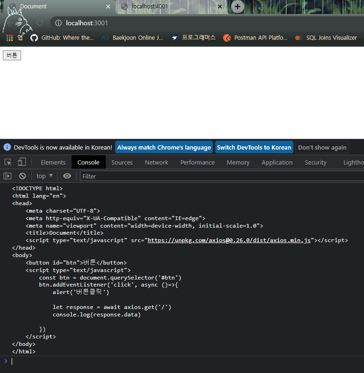The width and height of the screenshot is (364, 373).
Task: Open the axios.min.js unpkg link
Action: (229, 240)
